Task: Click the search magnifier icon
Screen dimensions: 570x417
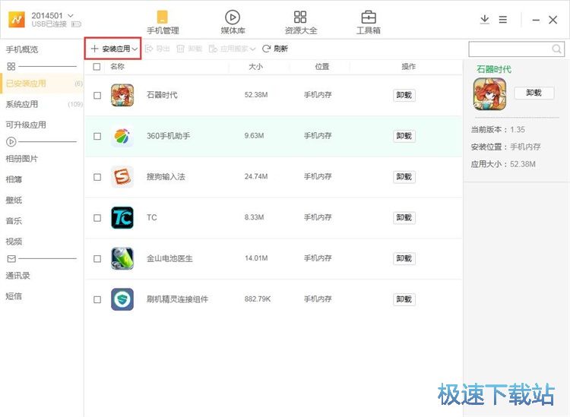Action: click(x=556, y=49)
